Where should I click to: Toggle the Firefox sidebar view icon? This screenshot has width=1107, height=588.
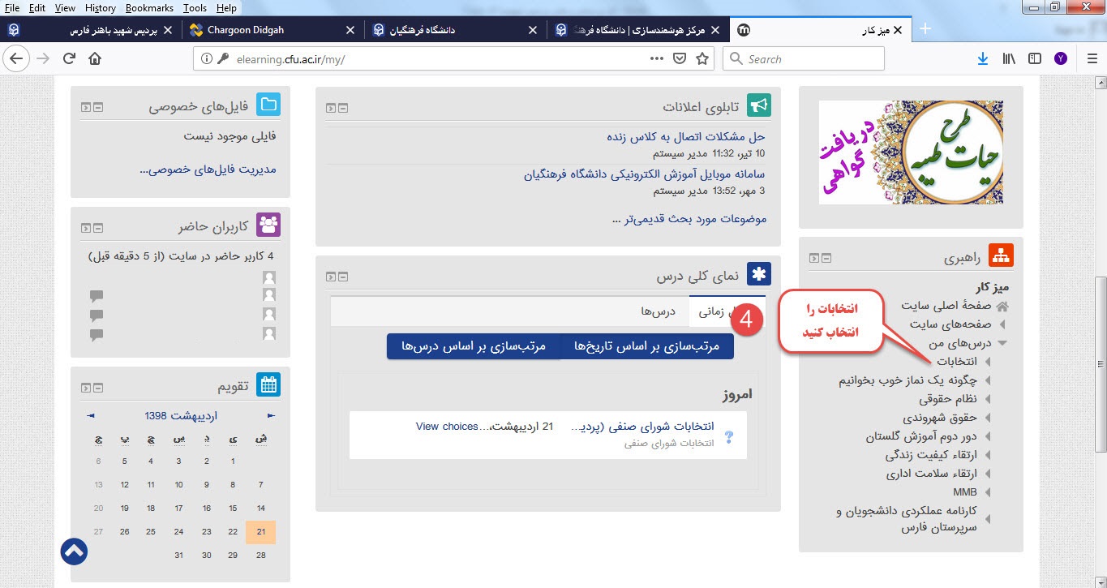pyautogui.click(x=1034, y=58)
